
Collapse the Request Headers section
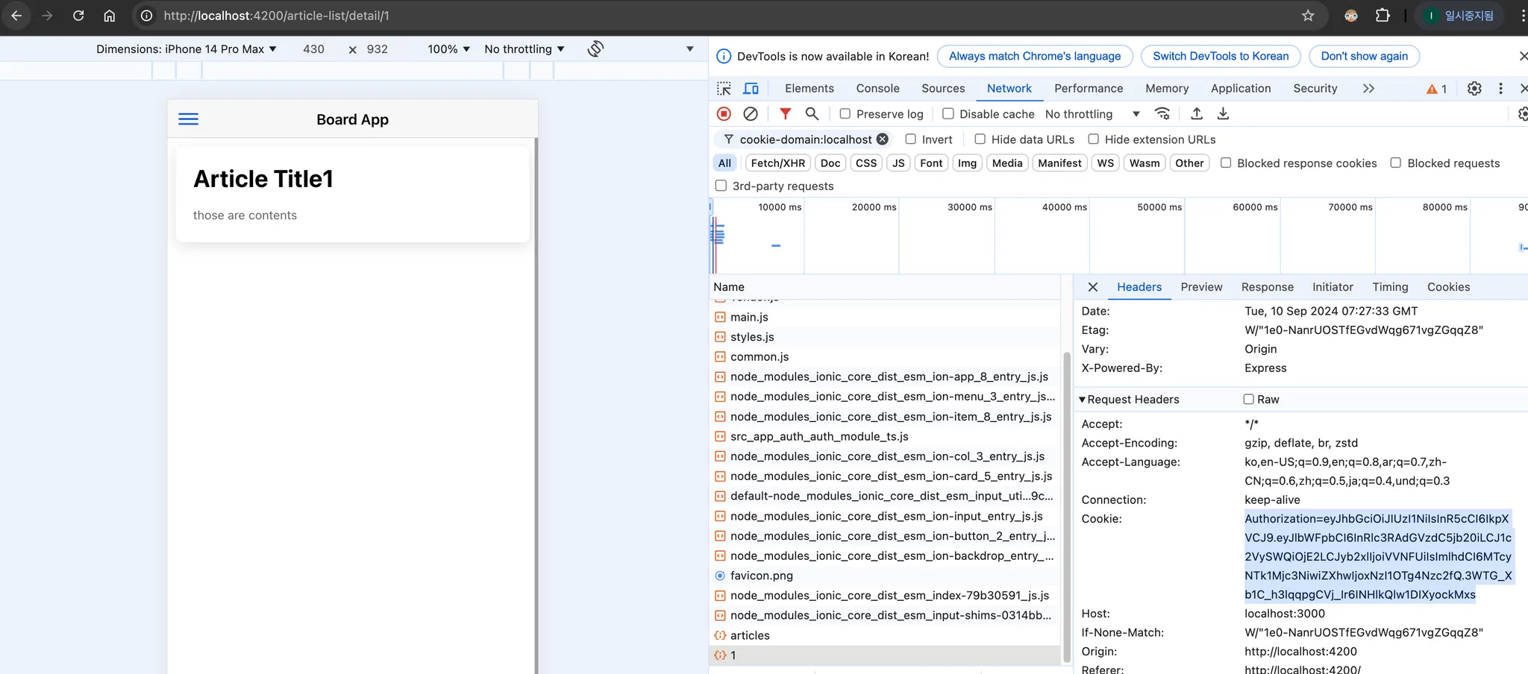point(1083,400)
